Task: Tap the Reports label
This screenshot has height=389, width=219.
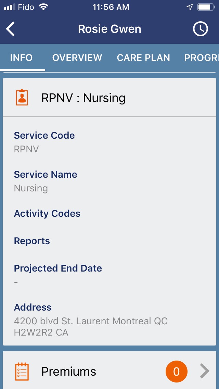Action: click(32, 241)
